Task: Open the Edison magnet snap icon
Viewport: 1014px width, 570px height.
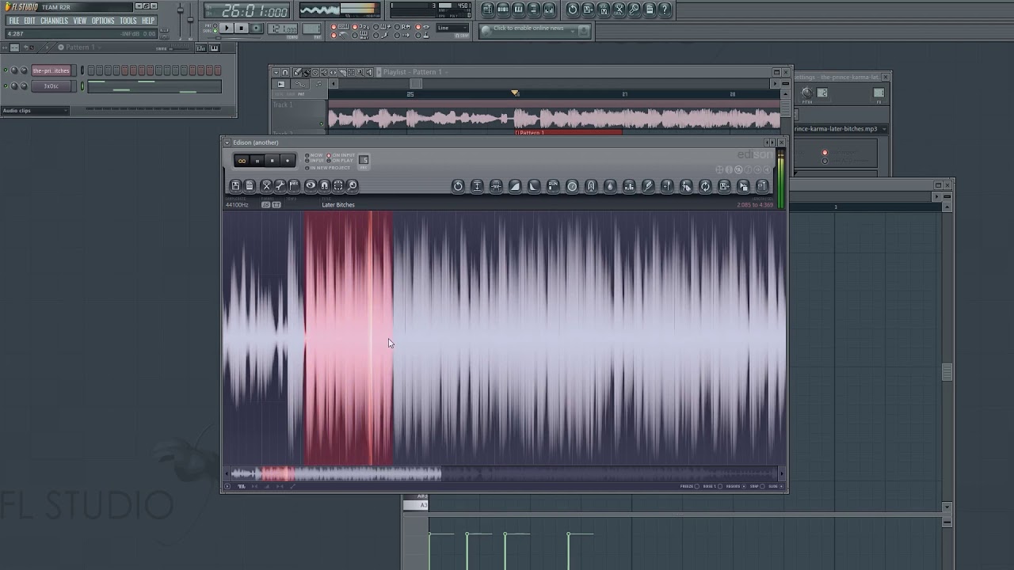Action: click(x=324, y=185)
